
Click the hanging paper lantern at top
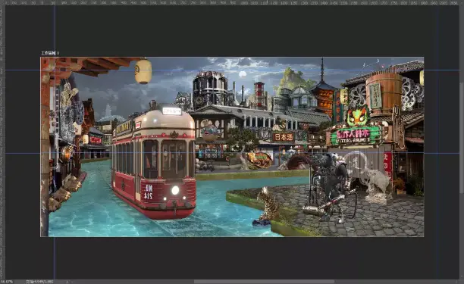143,71
